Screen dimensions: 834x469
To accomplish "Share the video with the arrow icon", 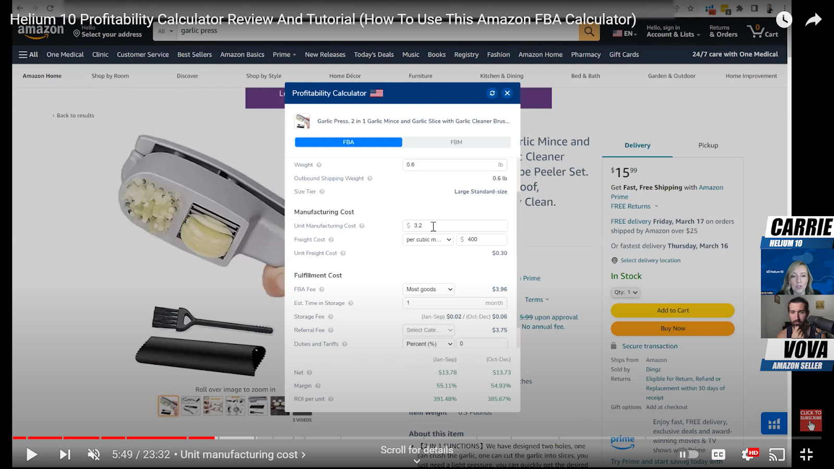I will coord(813,20).
